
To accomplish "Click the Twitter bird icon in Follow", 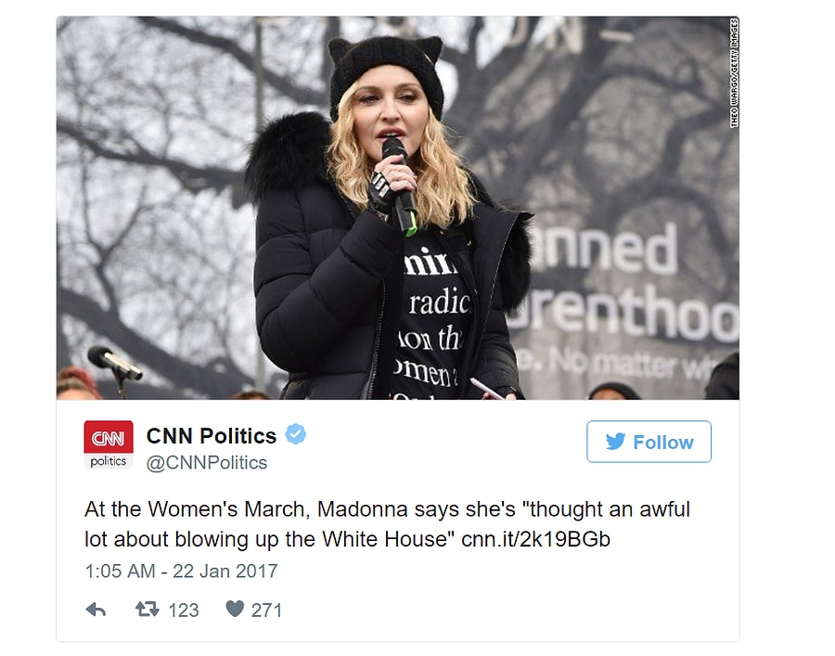I will (616, 442).
